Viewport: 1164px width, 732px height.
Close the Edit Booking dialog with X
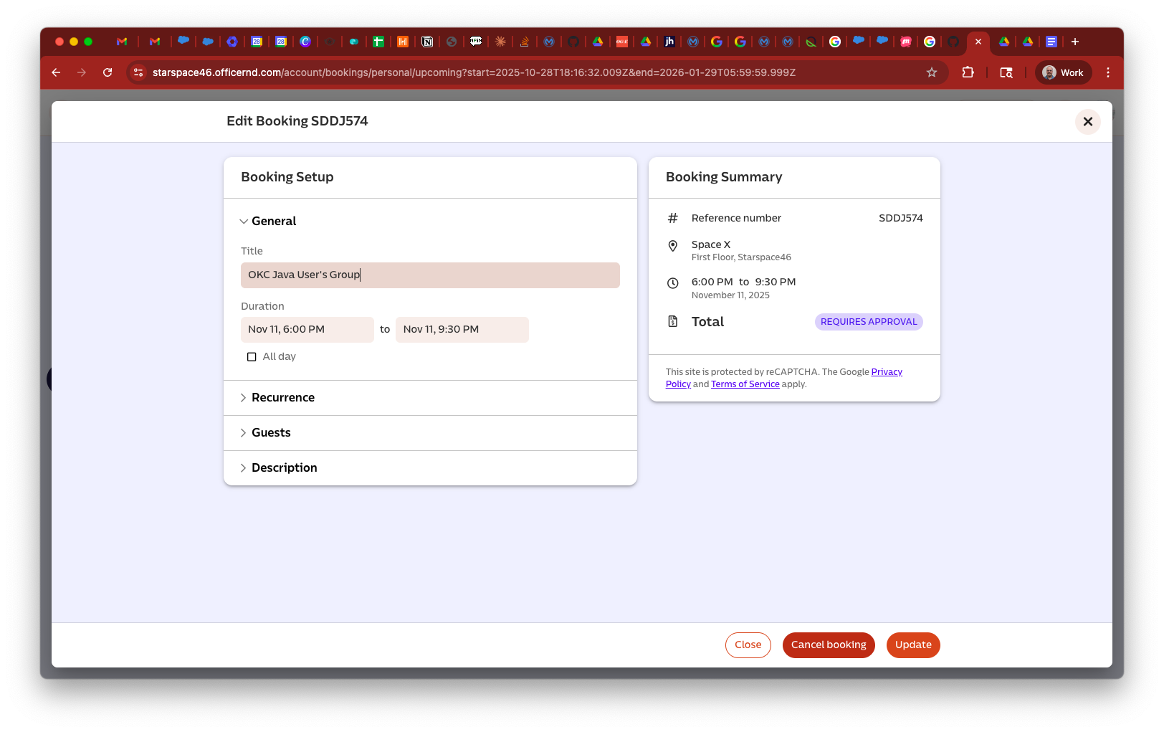(1087, 122)
